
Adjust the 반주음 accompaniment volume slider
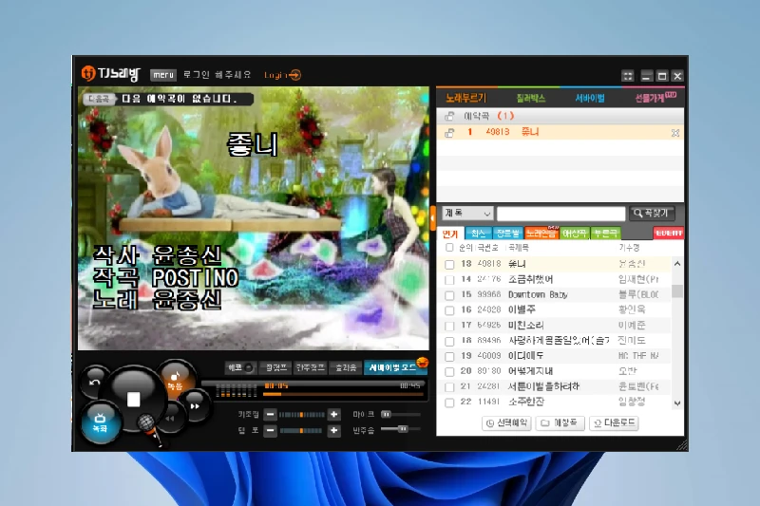point(400,429)
